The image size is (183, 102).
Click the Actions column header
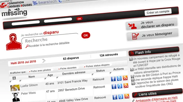[119, 69]
